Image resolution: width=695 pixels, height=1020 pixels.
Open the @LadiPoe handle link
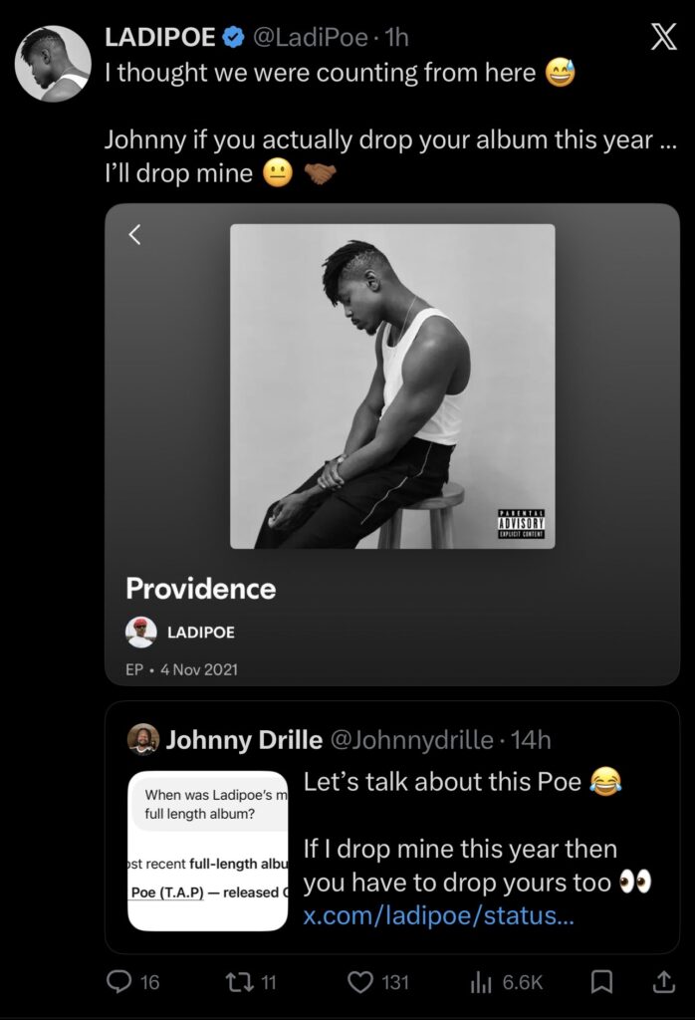pos(309,39)
